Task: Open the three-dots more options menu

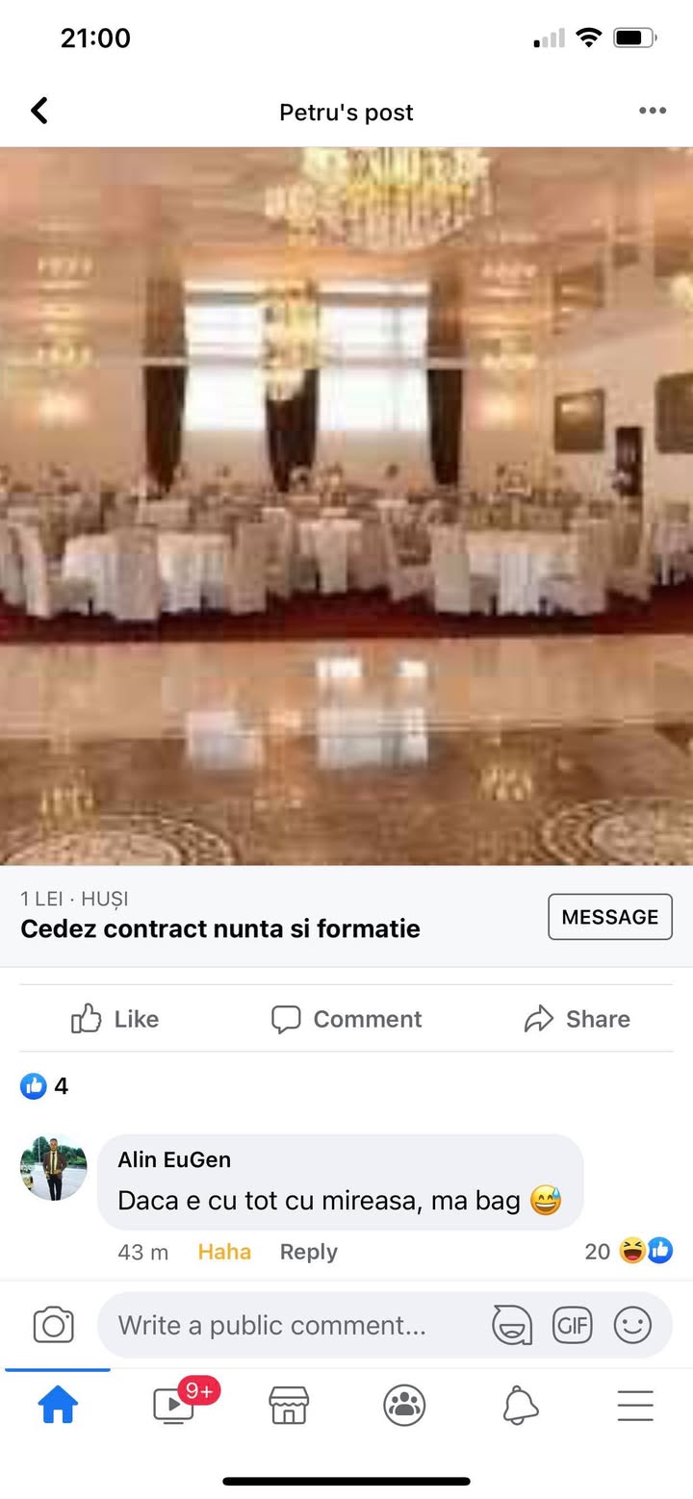Action: pos(653,111)
